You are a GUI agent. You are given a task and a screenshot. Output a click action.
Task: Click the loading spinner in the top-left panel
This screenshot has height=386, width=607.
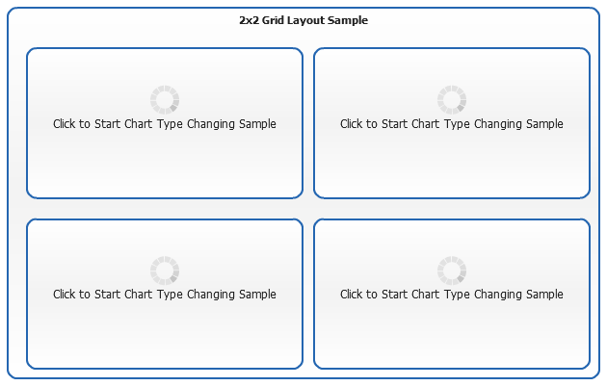(165, 100)
